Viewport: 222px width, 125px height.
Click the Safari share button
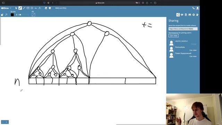tap(147, 3)
